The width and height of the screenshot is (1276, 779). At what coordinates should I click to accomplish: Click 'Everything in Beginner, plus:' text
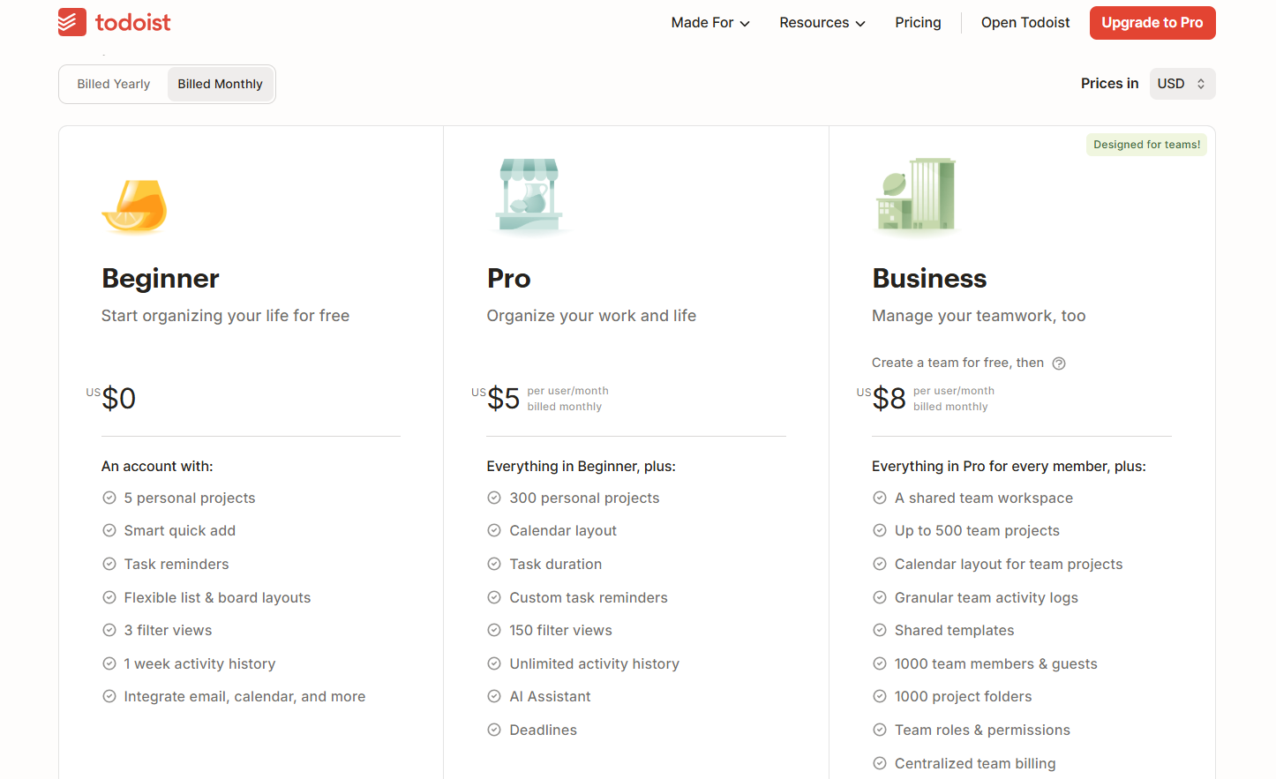[582, 466]
